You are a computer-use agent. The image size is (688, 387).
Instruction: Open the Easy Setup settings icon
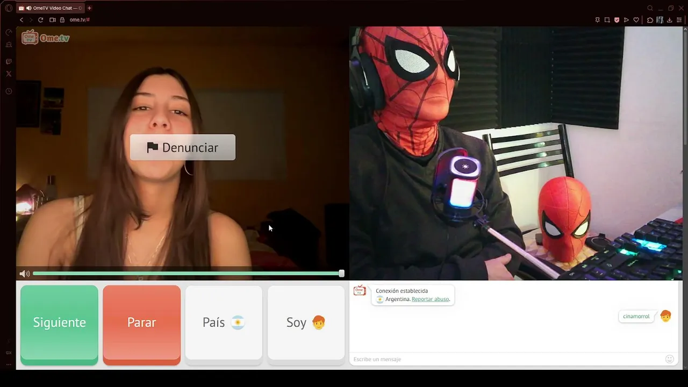(x=679, y=20)
